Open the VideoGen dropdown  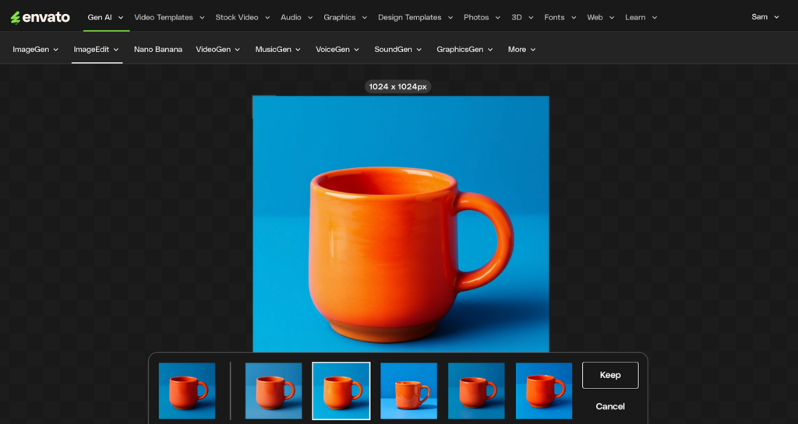pyautogui.click(x=217, y=49)
